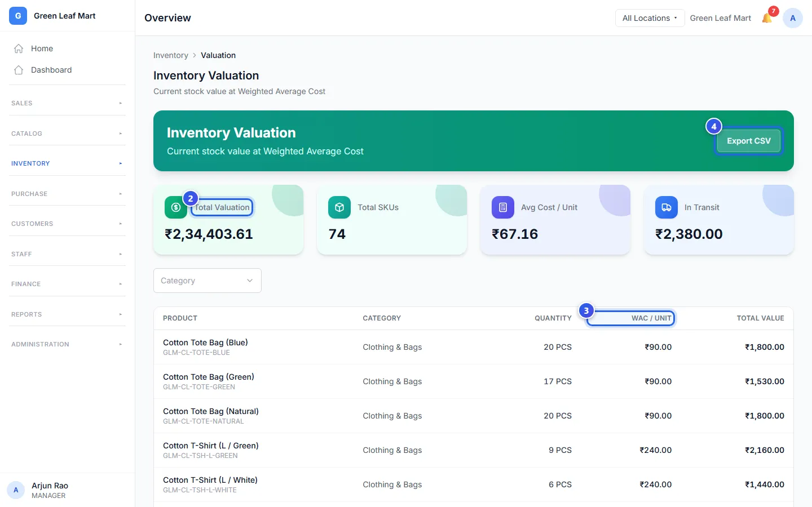This screenshot has height=507, width=812.
Task: Expand the Purchase sidebar section
Action: click(x=67, y=194)
